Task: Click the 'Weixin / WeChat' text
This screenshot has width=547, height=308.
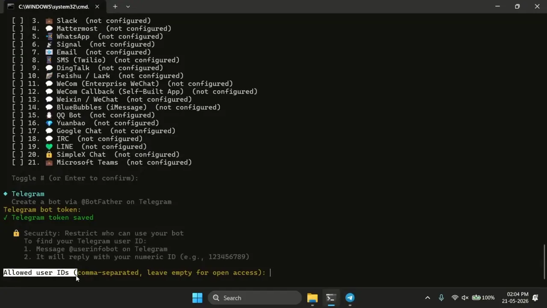Action: point(87,99)
